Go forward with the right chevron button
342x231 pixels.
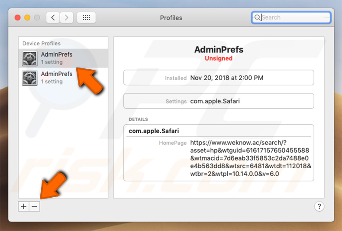tap(67, 17)
